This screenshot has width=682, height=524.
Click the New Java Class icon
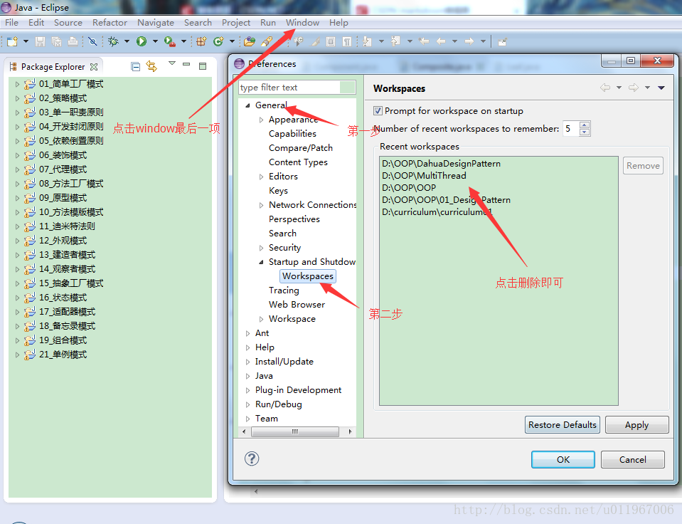click(218, 41)
